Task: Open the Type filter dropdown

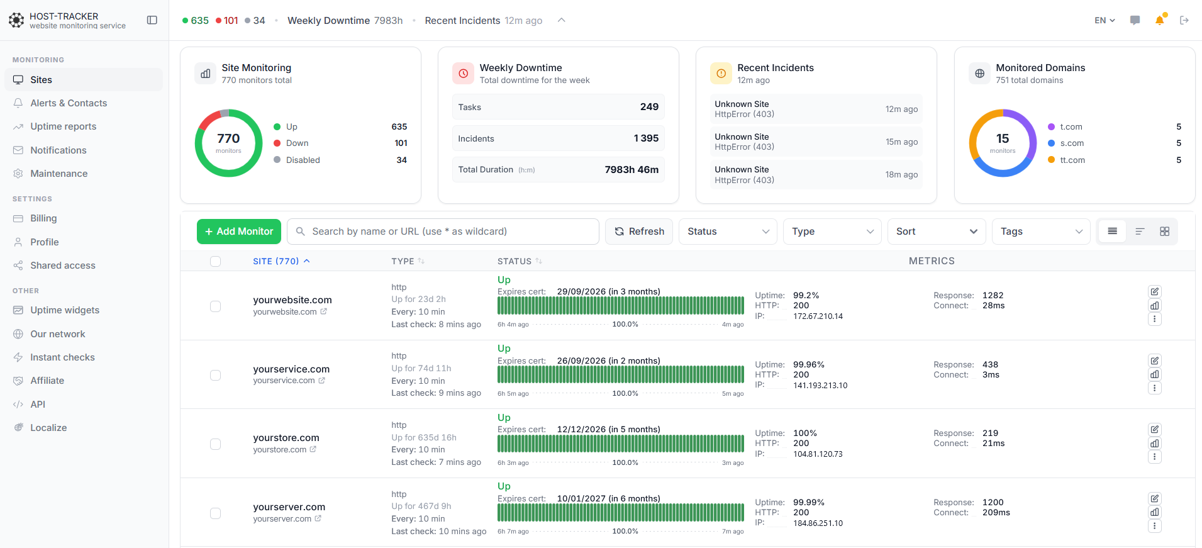Action: tap(832, 232)
